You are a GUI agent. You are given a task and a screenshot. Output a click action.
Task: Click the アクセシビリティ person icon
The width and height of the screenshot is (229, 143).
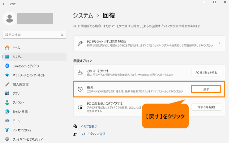[7, 130]
